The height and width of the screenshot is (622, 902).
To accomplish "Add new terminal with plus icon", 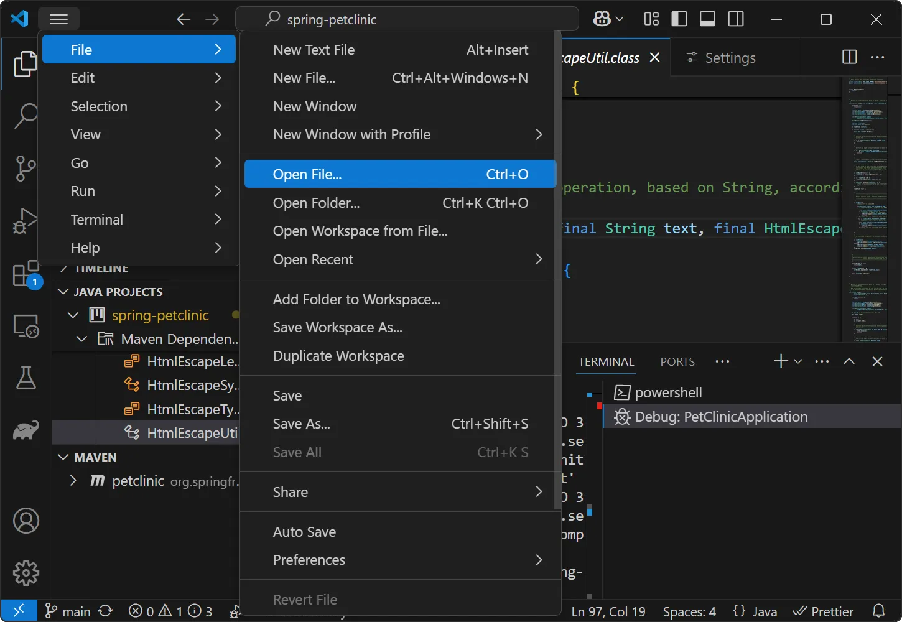I will tap(781, 361).
